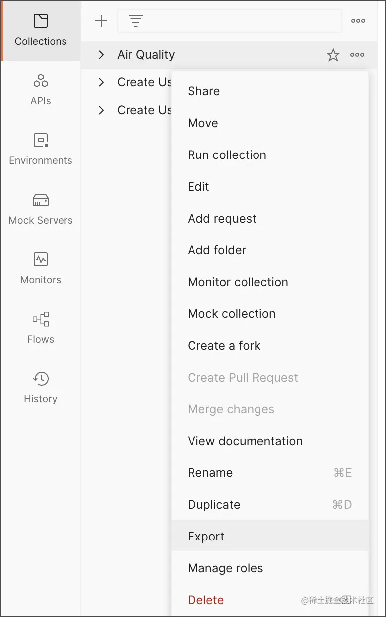Click Share in the context menu
The width and height of the screenshot is (386, 617).
203,91
